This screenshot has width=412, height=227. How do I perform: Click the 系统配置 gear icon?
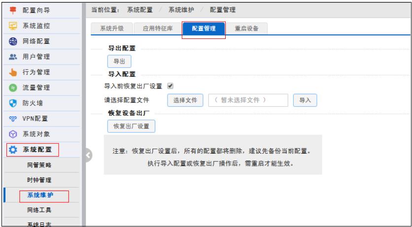click(x=13, y=150)
